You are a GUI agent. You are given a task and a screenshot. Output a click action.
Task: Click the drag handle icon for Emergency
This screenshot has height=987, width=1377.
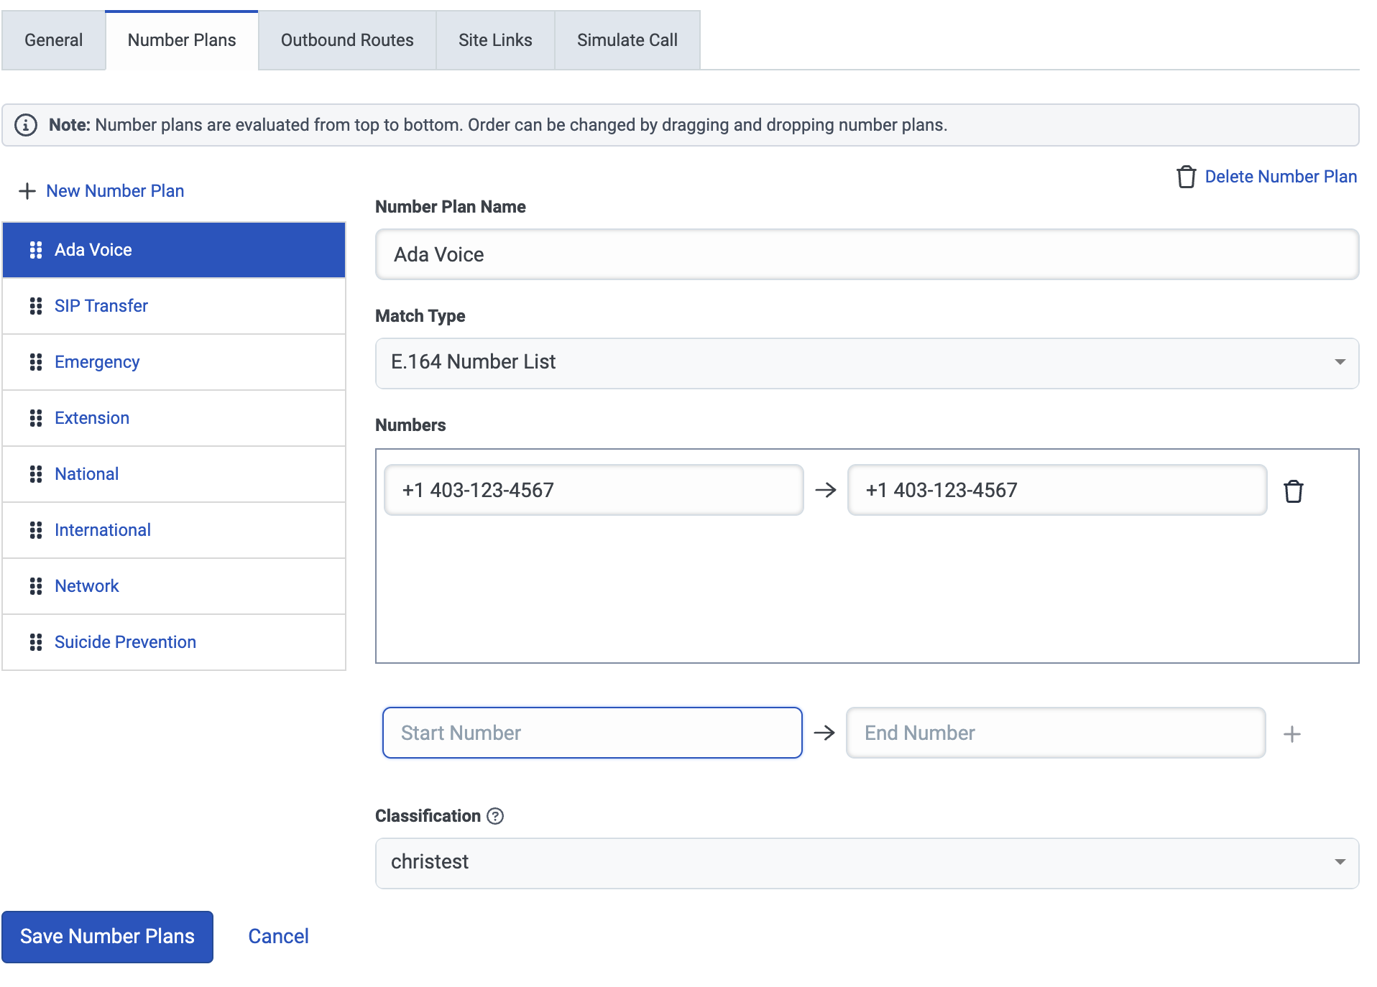point(35,362)
